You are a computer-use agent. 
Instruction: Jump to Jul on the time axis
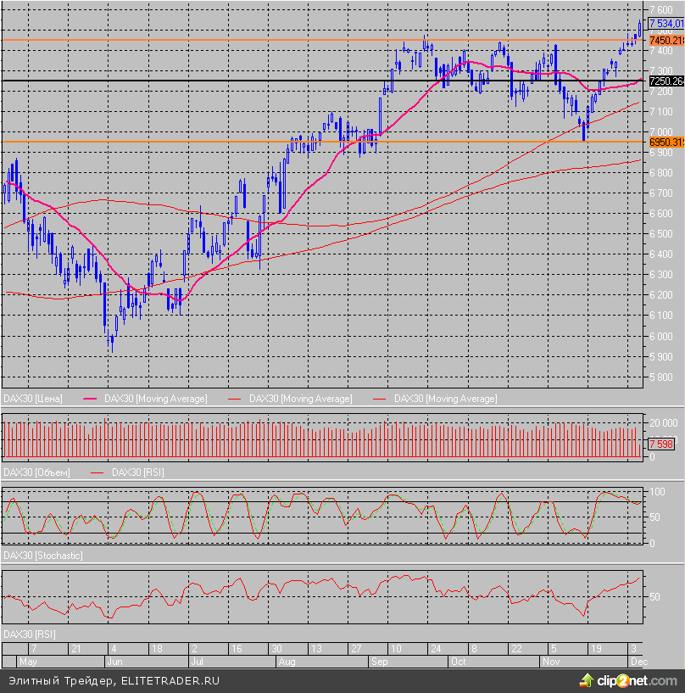click(x=198, y=660)
